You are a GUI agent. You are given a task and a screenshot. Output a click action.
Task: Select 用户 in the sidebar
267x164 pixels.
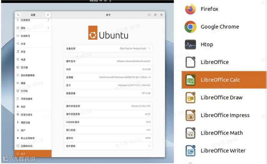pyautogui.click(x=33, y=130)
